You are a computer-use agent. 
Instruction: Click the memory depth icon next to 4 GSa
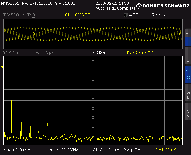click(x=125, y=15)
